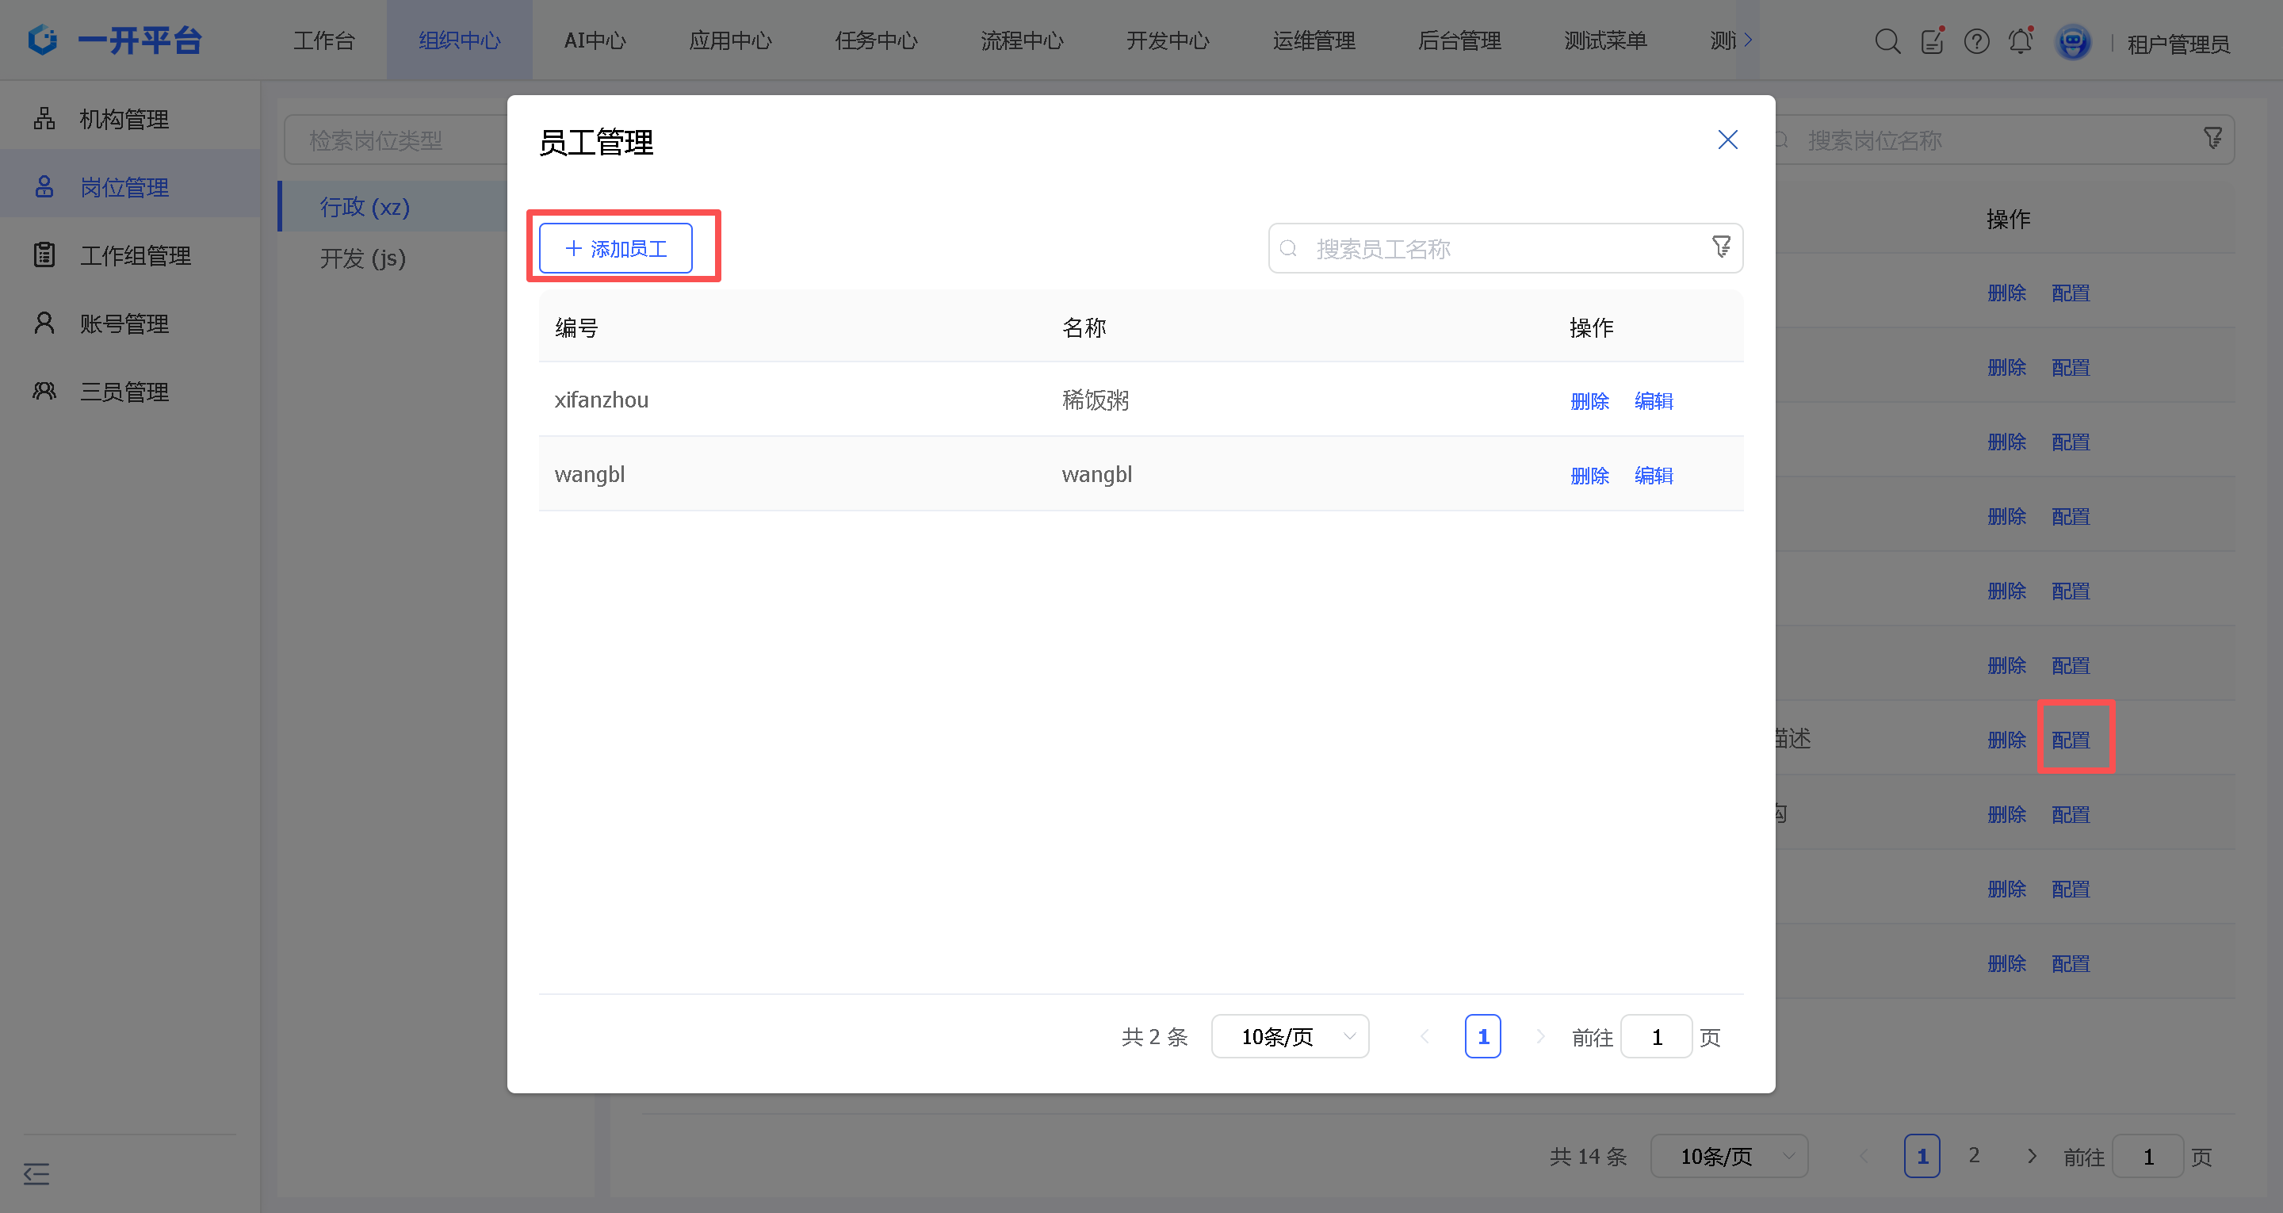The image size is (2283, 1213).
Task: Edit employee wangbl
Action: 1653,475
